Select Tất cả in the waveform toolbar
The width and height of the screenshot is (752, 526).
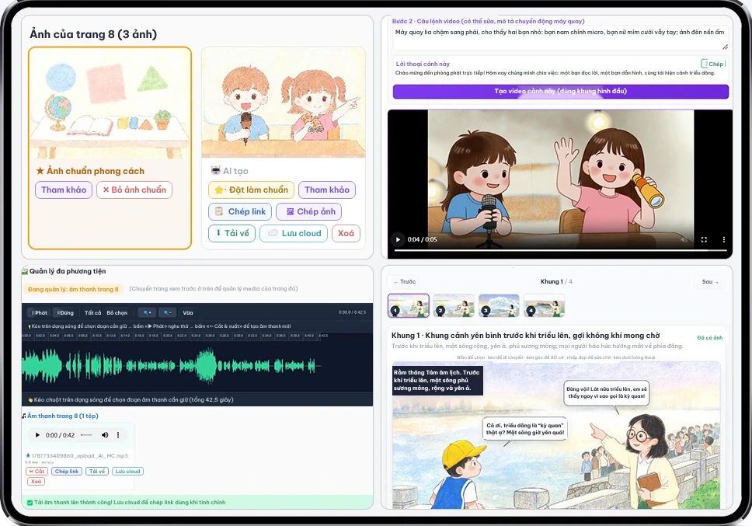coord(92,312)
